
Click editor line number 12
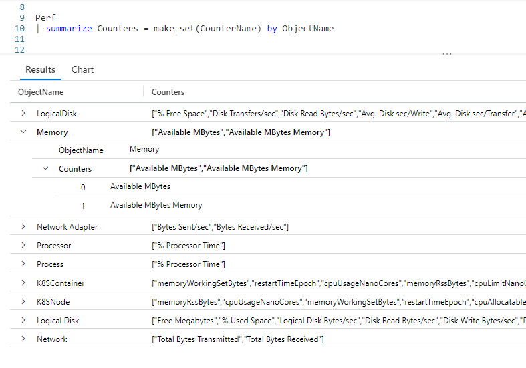coord(19,50)
